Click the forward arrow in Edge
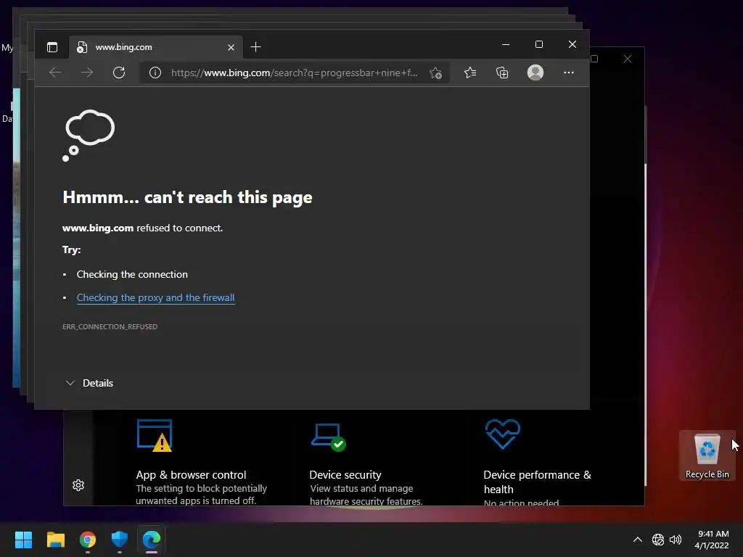The image size is (743, 557). [x=87, y=73]
